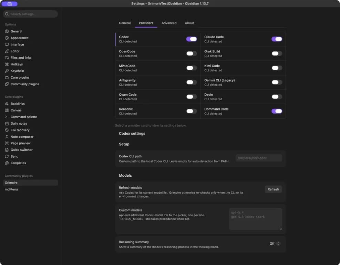The height and width of the screenshot is (265, 340).
Task: Click the Command palette terminal icon
Action: pos(7,117)
